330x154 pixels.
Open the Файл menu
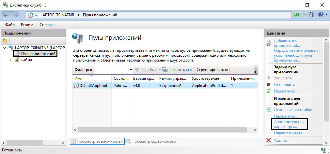pos(10,25)
